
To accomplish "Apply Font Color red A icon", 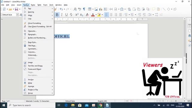I will coord(93,15).
